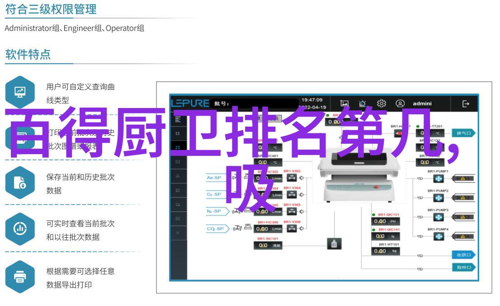Toggle the BR1-PUMP2 pump

pyautogui.click(x=439, y=198)
